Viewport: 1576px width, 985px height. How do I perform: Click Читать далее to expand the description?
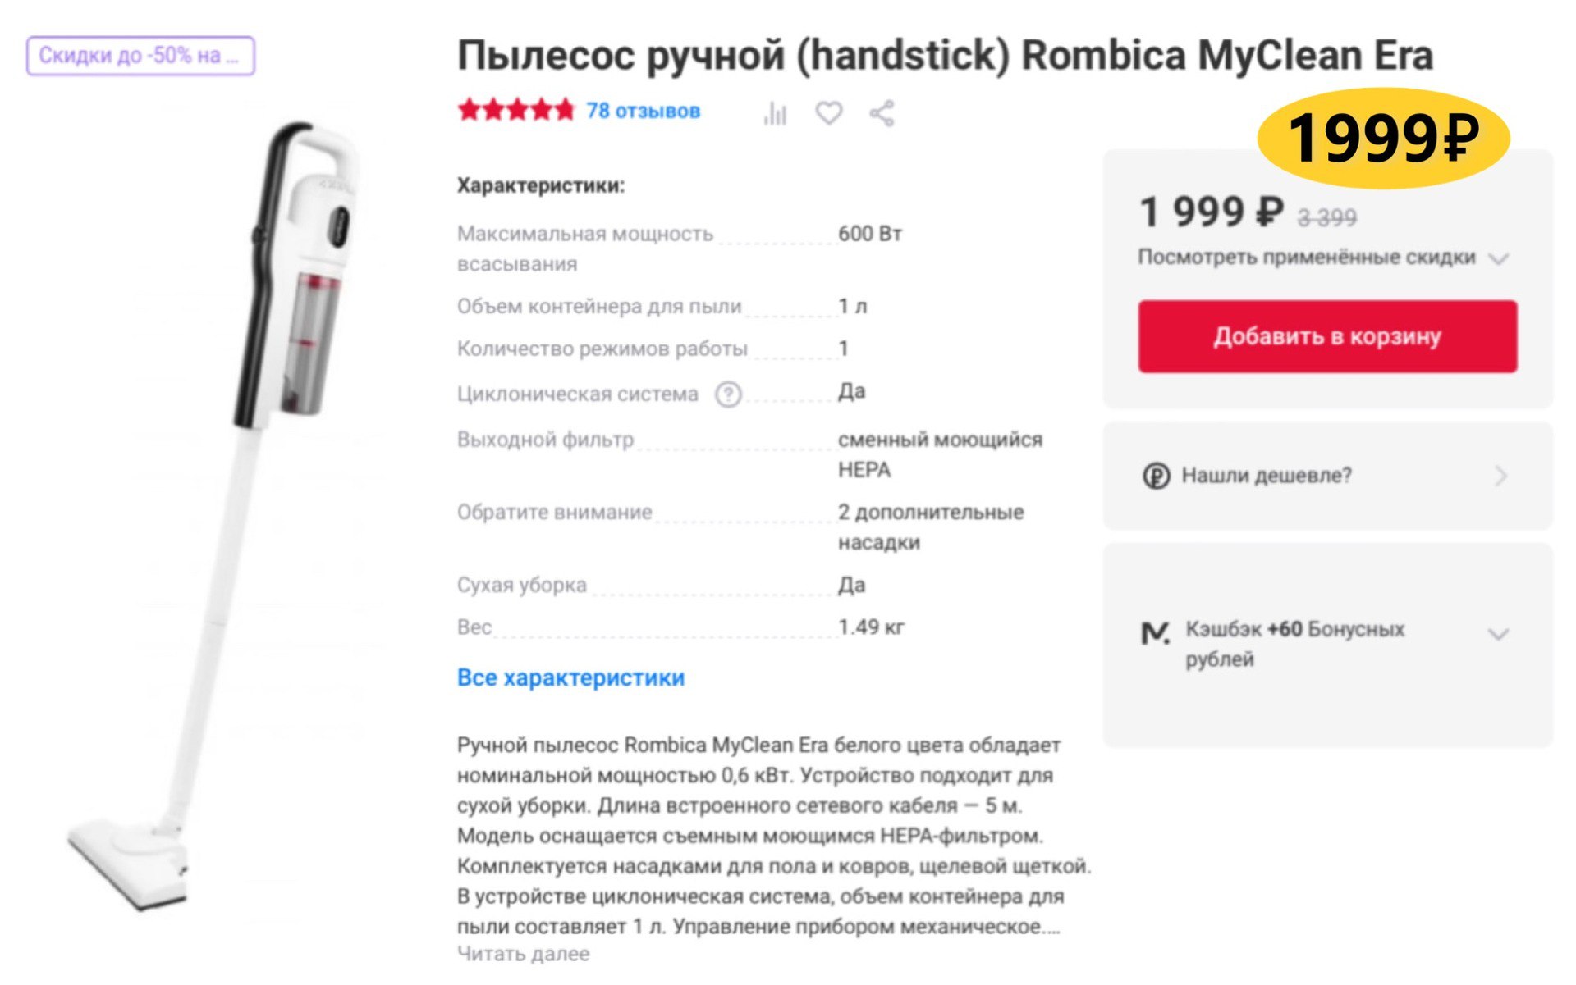point(522,953)
